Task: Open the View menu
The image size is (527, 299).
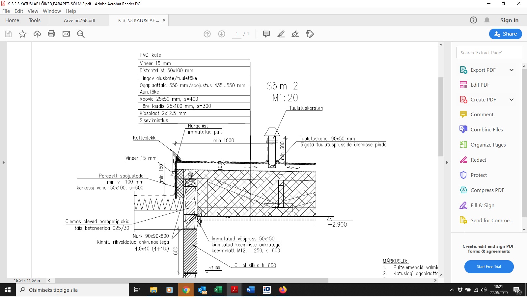Action: click(33, 11)
